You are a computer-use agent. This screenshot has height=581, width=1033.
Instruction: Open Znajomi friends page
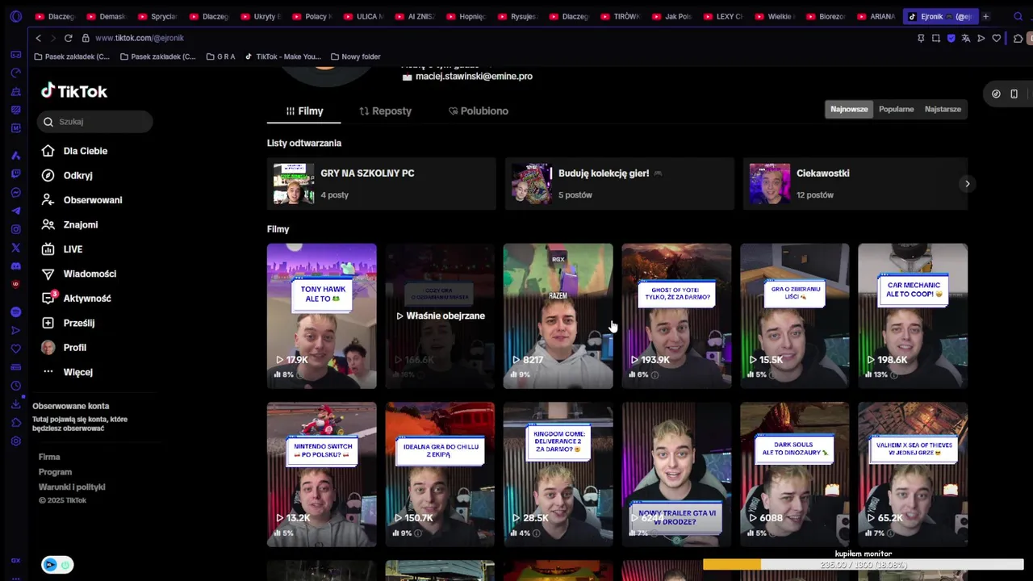[69, 224]
